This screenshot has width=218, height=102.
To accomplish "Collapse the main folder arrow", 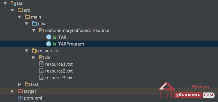I will (x=19, y=17).
